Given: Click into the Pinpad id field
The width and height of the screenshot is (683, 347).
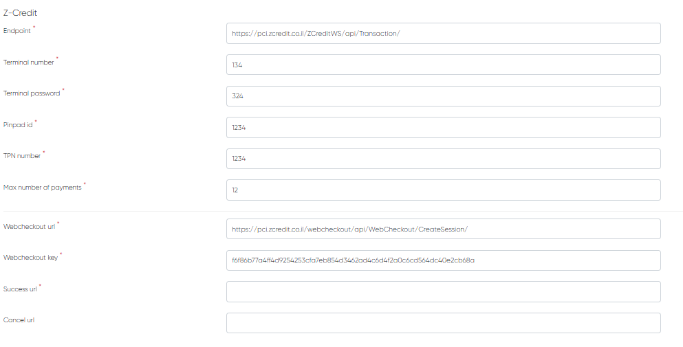Looking at the screenshot, I should [443, 127].
